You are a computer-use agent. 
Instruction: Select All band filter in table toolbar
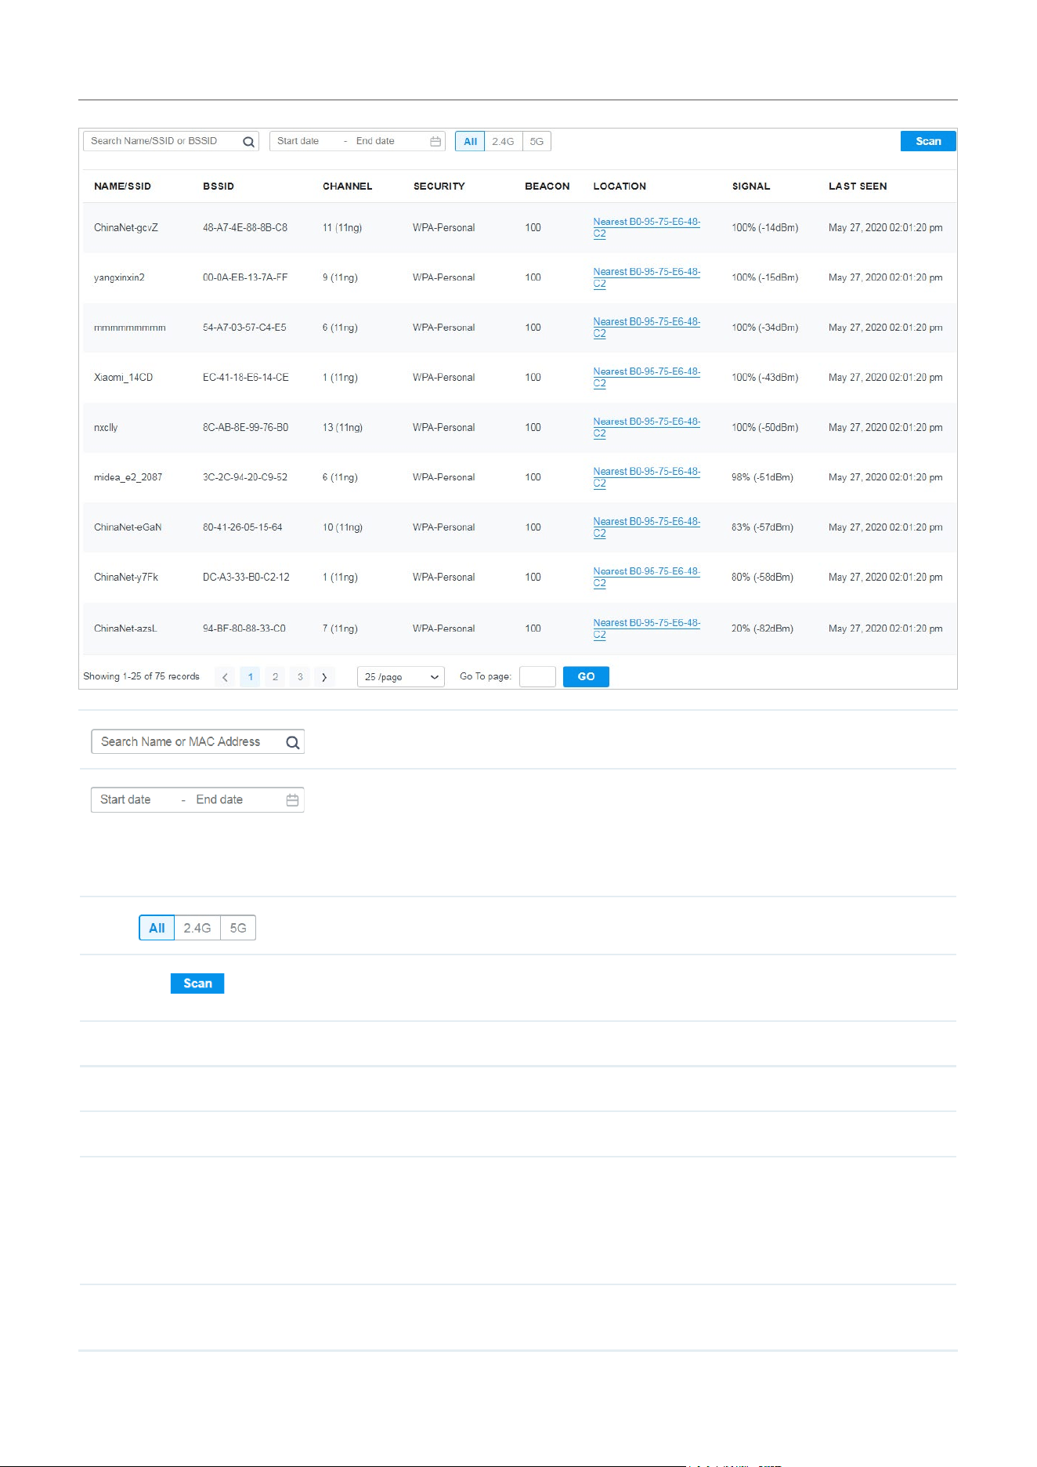click(470, 142)
